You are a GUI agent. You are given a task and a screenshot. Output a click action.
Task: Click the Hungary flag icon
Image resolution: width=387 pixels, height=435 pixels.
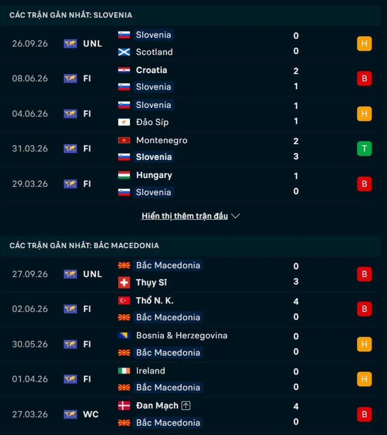pyautogui.click(x=124, y=175)
